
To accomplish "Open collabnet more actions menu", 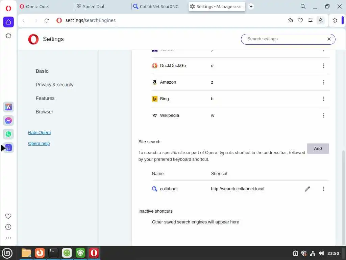I will [x=323, y=189].
